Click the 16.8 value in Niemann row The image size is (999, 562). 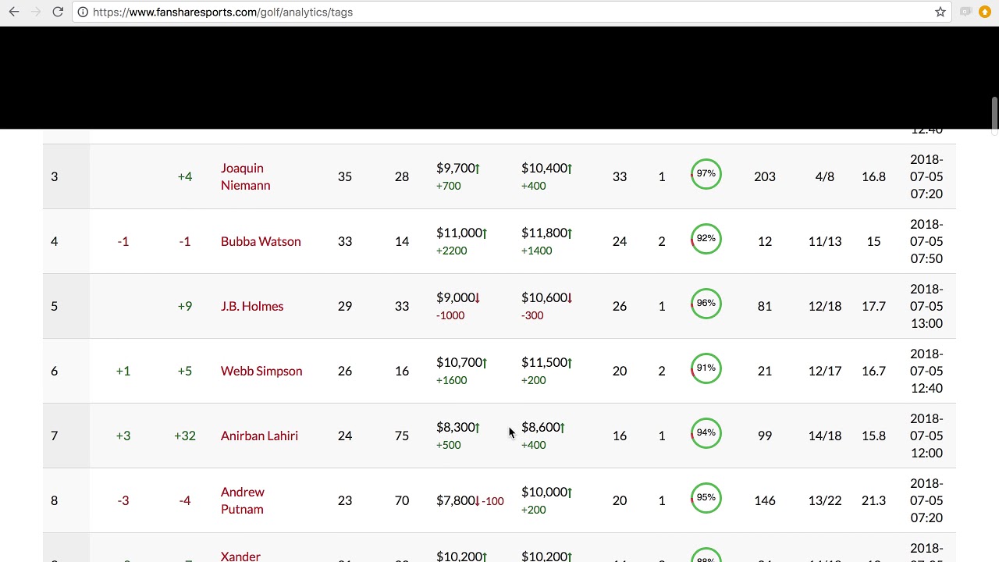(x=873, y=176)
